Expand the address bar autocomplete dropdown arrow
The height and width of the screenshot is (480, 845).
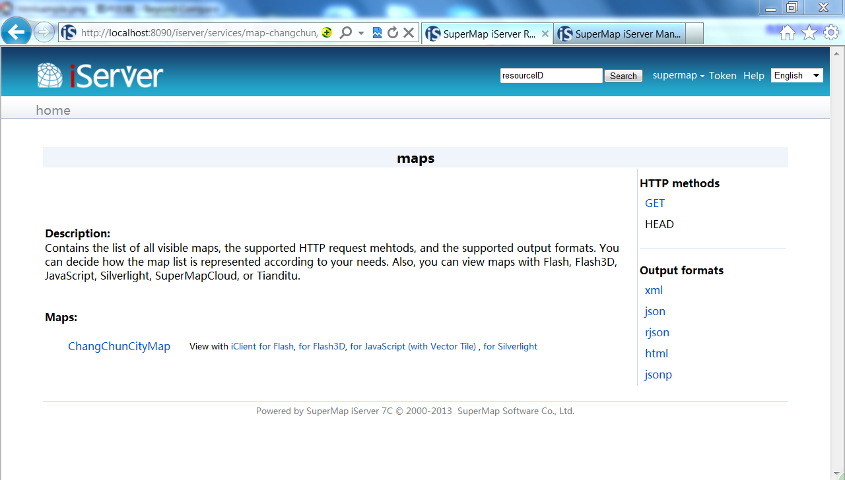point(361,33)
